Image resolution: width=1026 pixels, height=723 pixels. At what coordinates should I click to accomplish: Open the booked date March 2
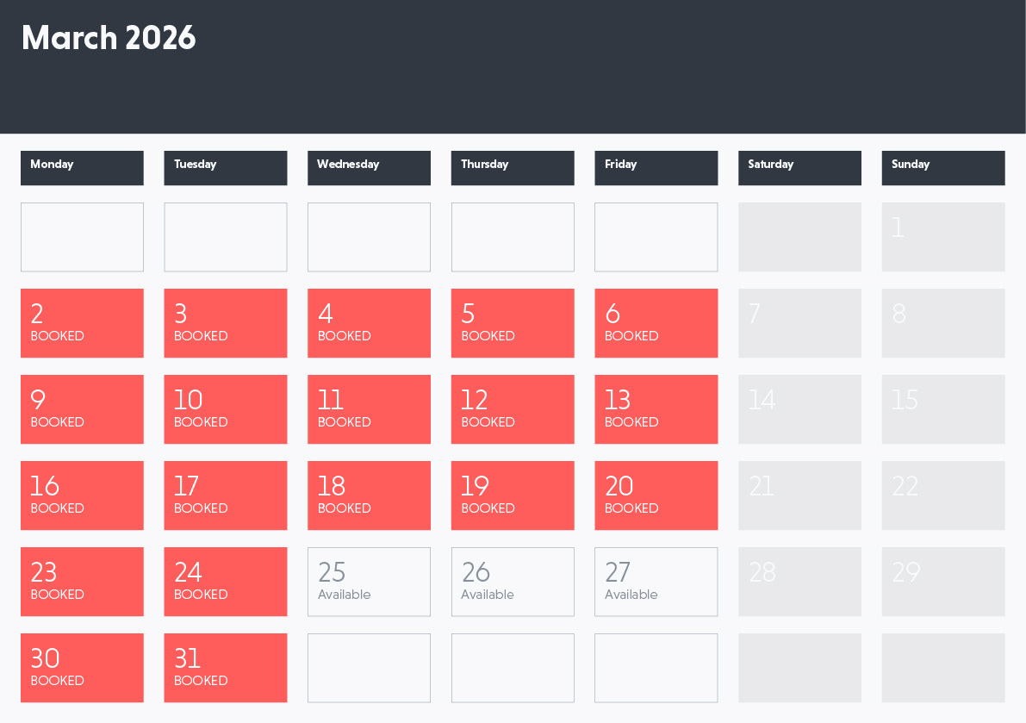[x=82, y=323]
